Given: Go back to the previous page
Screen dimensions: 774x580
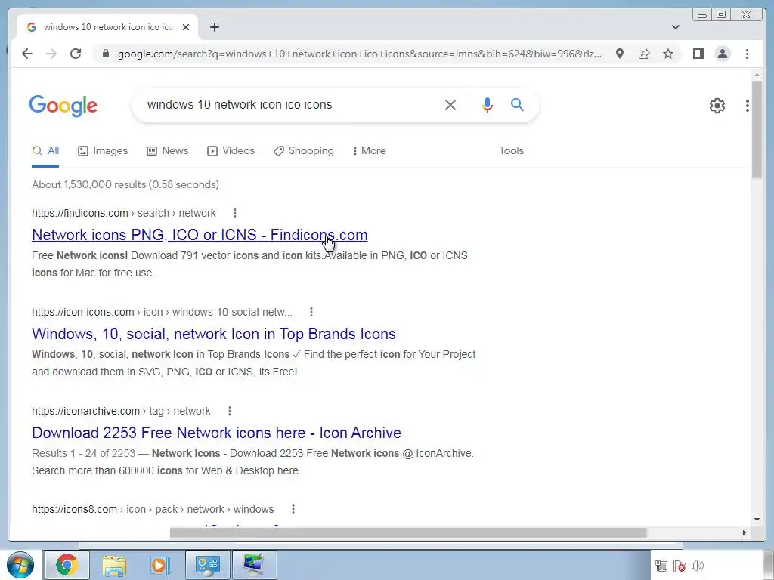Looking at the screenshot, I should point(27,54).
